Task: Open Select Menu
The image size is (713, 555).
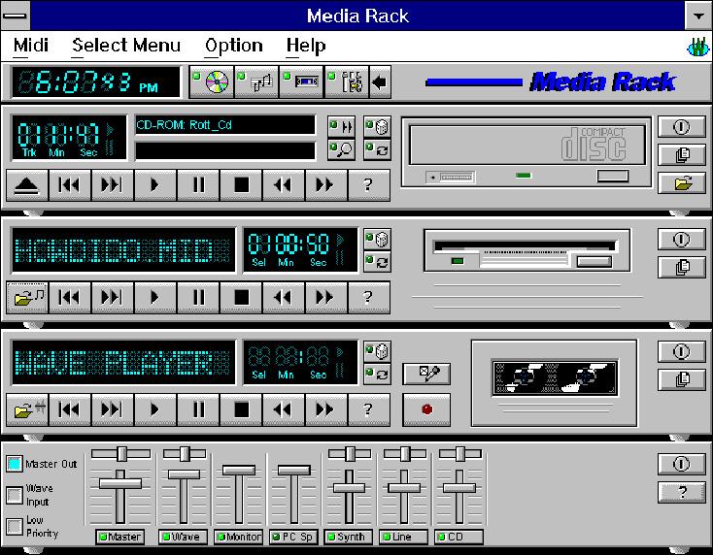Action: tap(126, 46)
